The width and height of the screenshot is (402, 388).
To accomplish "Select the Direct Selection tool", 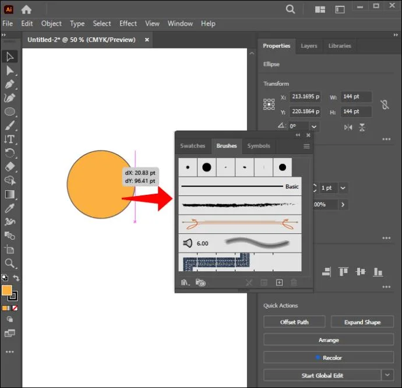I will point(10,71).
